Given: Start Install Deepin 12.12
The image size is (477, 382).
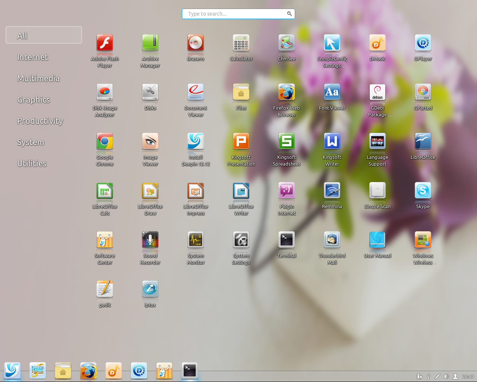Looking at the screenshot, I should coord(196,141).
